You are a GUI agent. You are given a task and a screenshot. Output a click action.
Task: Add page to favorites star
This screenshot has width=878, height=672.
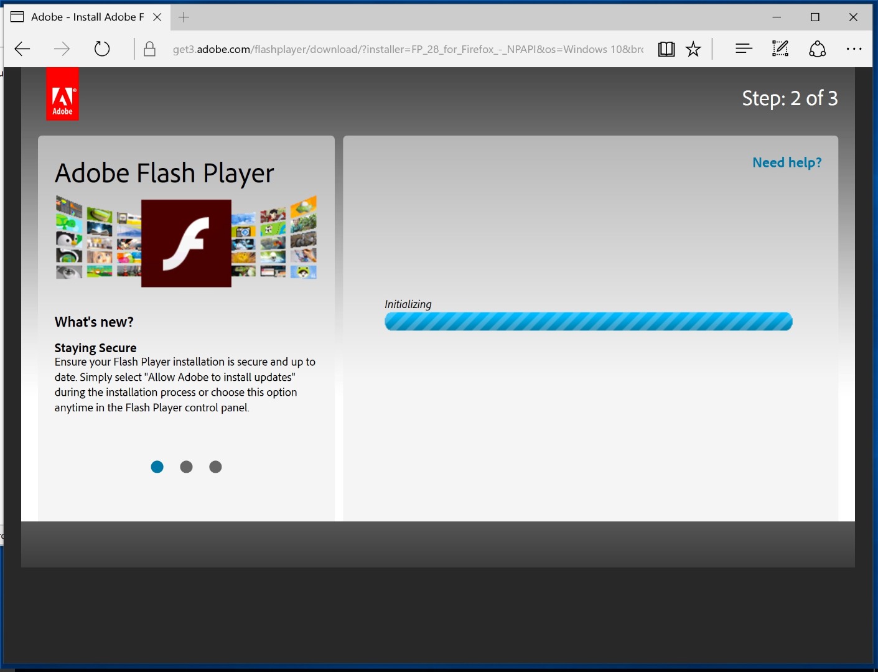pos(693,49)
